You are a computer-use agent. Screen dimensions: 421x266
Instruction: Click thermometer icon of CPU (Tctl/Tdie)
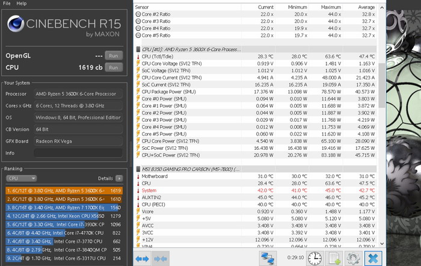coord(138,57)
